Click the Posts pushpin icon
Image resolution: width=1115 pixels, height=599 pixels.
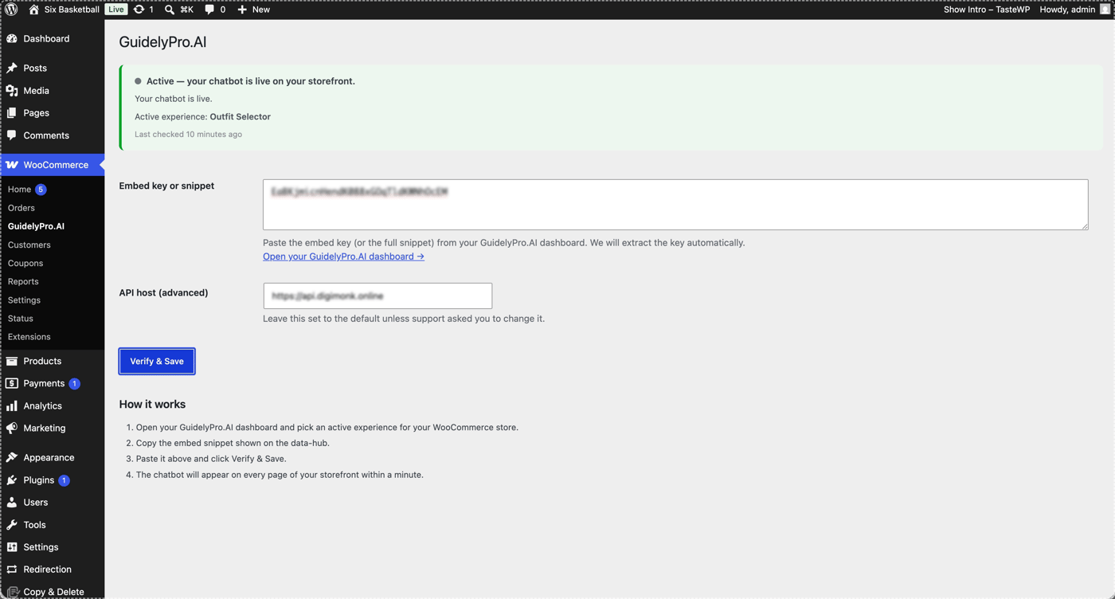tap(12, 69)
